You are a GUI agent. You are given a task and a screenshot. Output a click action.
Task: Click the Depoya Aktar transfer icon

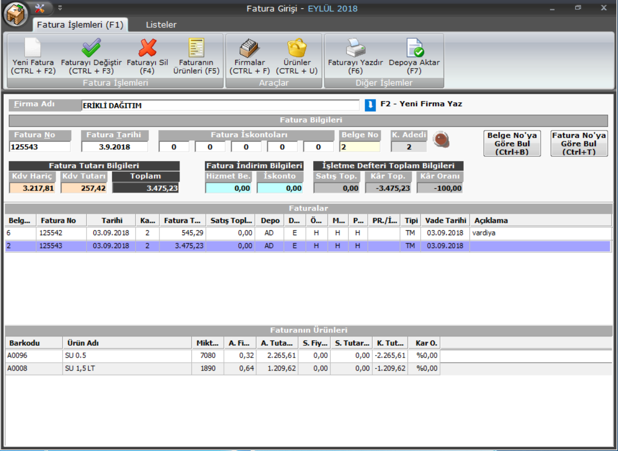click(414, 48)
